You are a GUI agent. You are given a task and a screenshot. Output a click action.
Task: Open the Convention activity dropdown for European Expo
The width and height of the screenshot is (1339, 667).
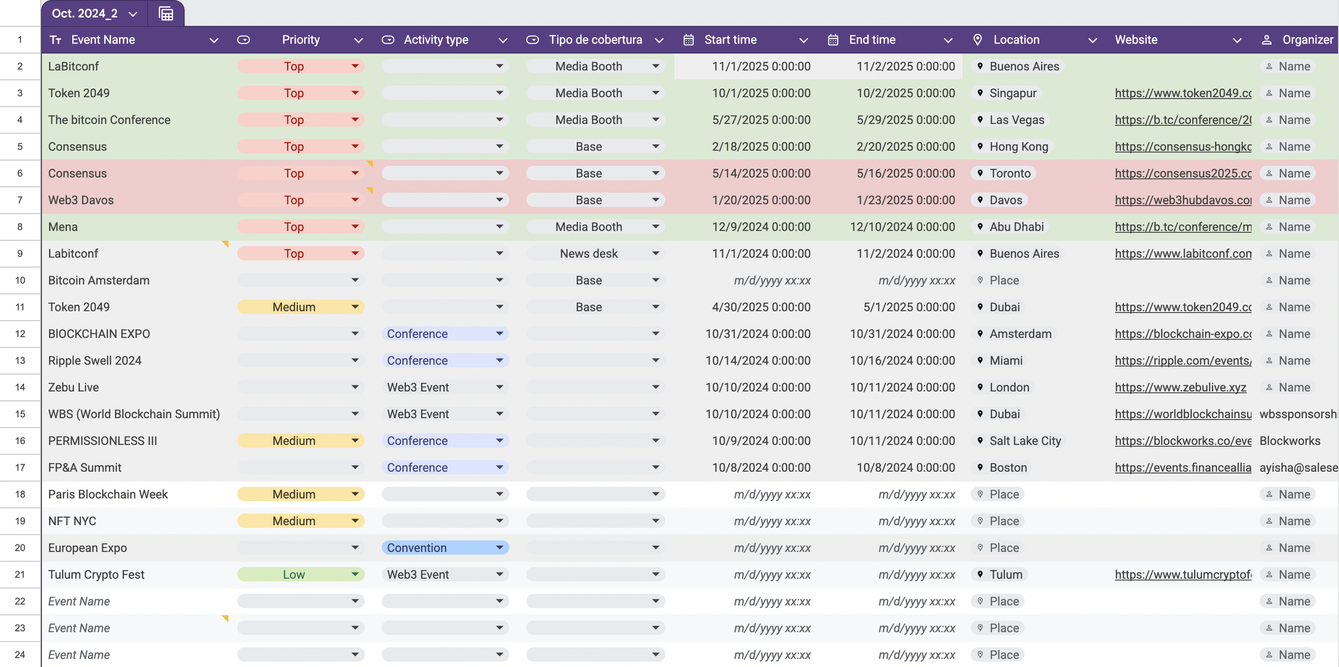pyautogui.click(x=445, y=548)
